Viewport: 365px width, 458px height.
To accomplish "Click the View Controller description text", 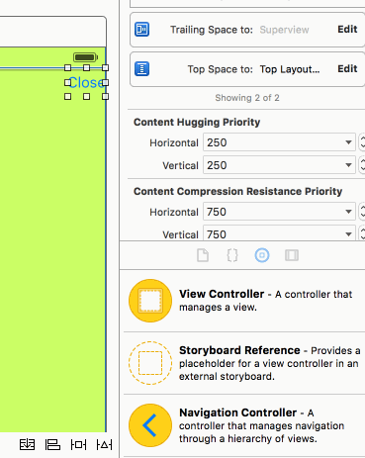I will [x=266, y=301].
